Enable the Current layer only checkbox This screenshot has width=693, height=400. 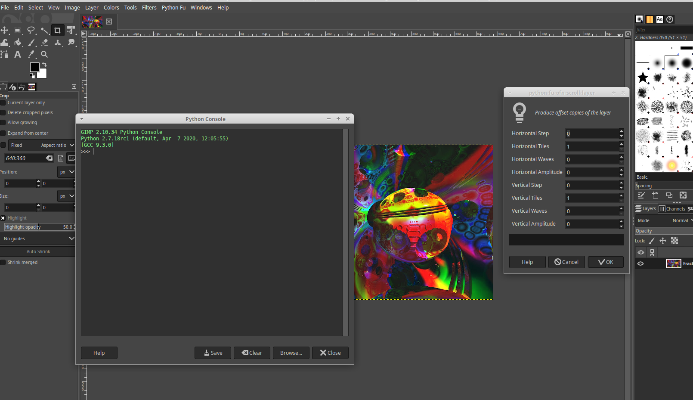pos(3,103)
